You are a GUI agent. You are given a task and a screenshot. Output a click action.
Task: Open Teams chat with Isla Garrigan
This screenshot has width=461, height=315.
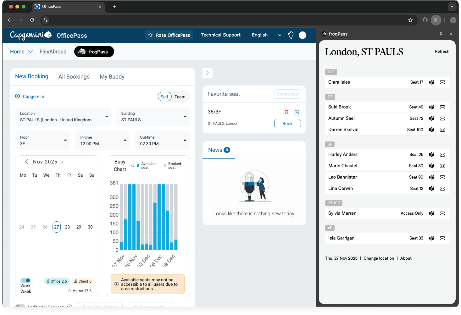(x=431, y=238)
